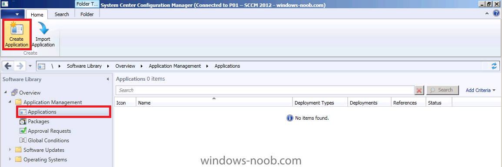Expand the arrow after Overview breadcrumb
The height and width of the screenshot is (167, 502).
pyautogui.click(x=142, y=66)
